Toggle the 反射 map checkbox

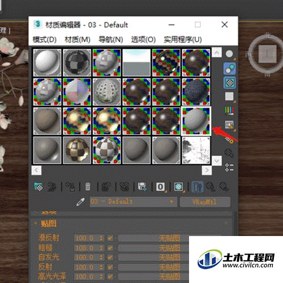pos(110,267)
